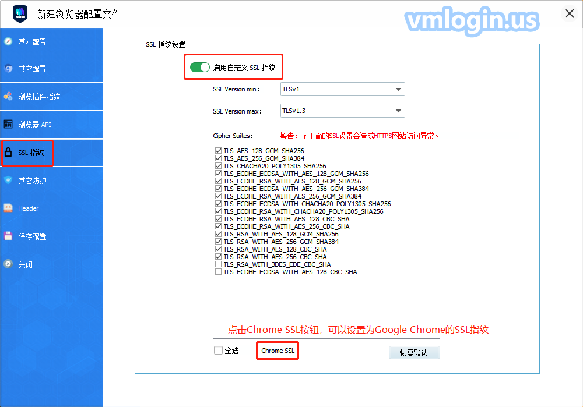The width and height of the screenshot is (583, 407).
Task: Click the compass icon beside 基本配置
Action: coord(8,42)
